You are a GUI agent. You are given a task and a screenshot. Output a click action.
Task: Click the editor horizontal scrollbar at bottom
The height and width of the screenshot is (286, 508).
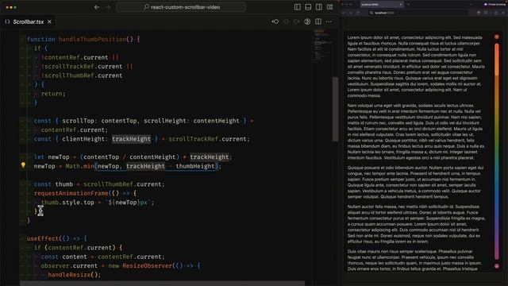tap(162, 283)
